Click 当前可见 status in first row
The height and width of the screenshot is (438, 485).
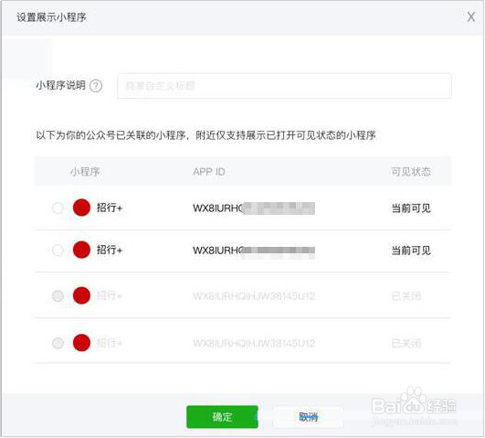411,208
